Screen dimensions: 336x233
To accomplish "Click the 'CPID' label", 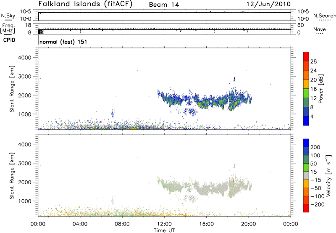I will point(9,40).
